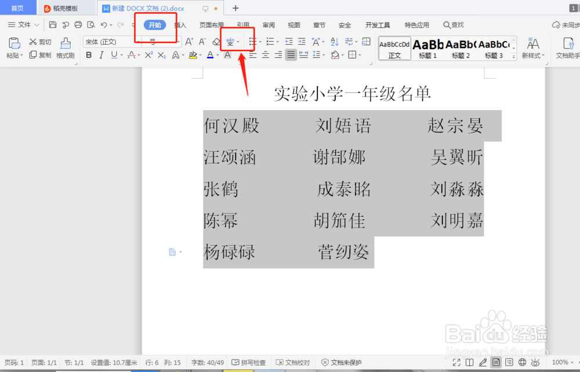580x372 pixels.
Task: Click the Numbered List icon
Action: tap(270, 42)
